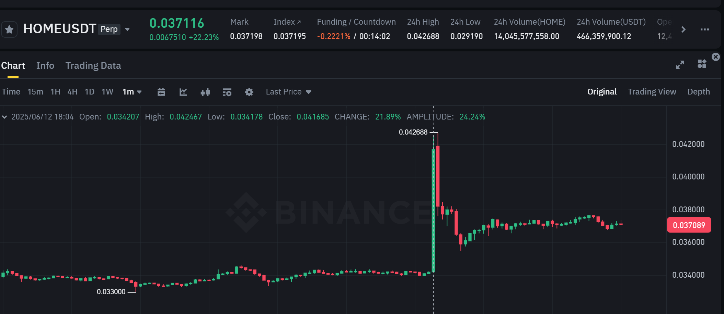Image resolution: width=724 pixels, height=314 pixels.
Task: Open chart settings gear
Action: 249,92
